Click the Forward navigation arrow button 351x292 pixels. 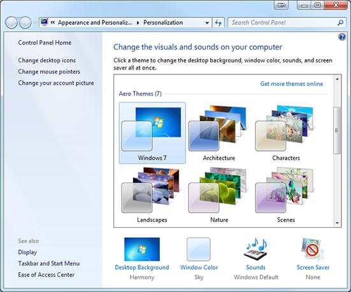[x=25, y=22]
